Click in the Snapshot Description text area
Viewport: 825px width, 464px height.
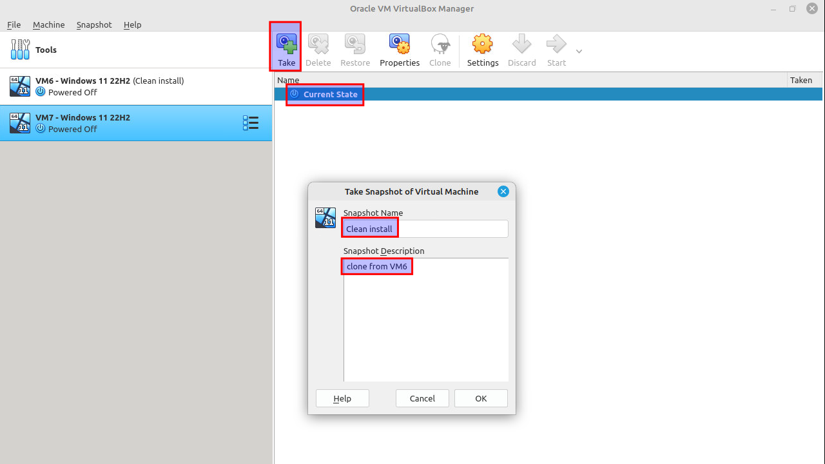coord(426,320)
